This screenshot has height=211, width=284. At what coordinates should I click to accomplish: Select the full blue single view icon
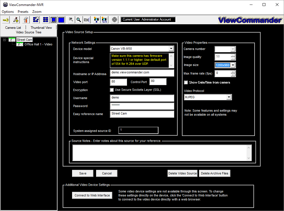pyautogui.click(x=61, y=20)
